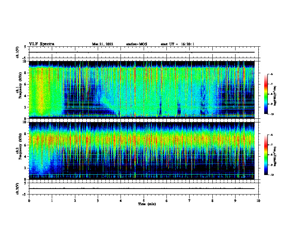Click the ch.1 spectrogram plot area
This screenshot has width=291, height=225.
tap(142, 90)
